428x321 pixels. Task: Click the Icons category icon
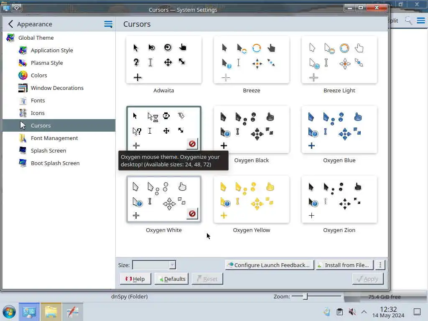(x=23, y=113)
